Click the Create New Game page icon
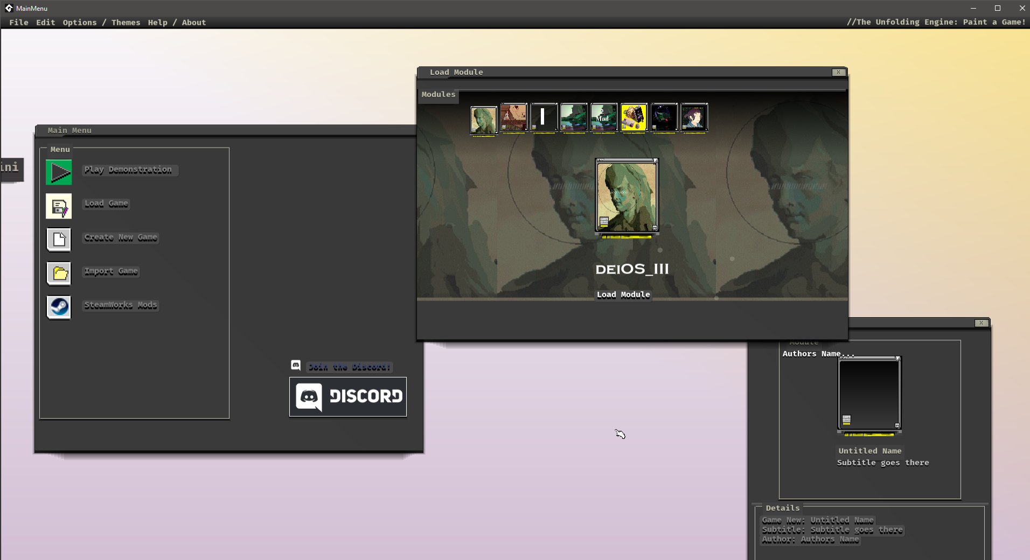Image resolution: width=1030 pixels, height=560 pixels. pyautogui.click(x=59, y=240)
